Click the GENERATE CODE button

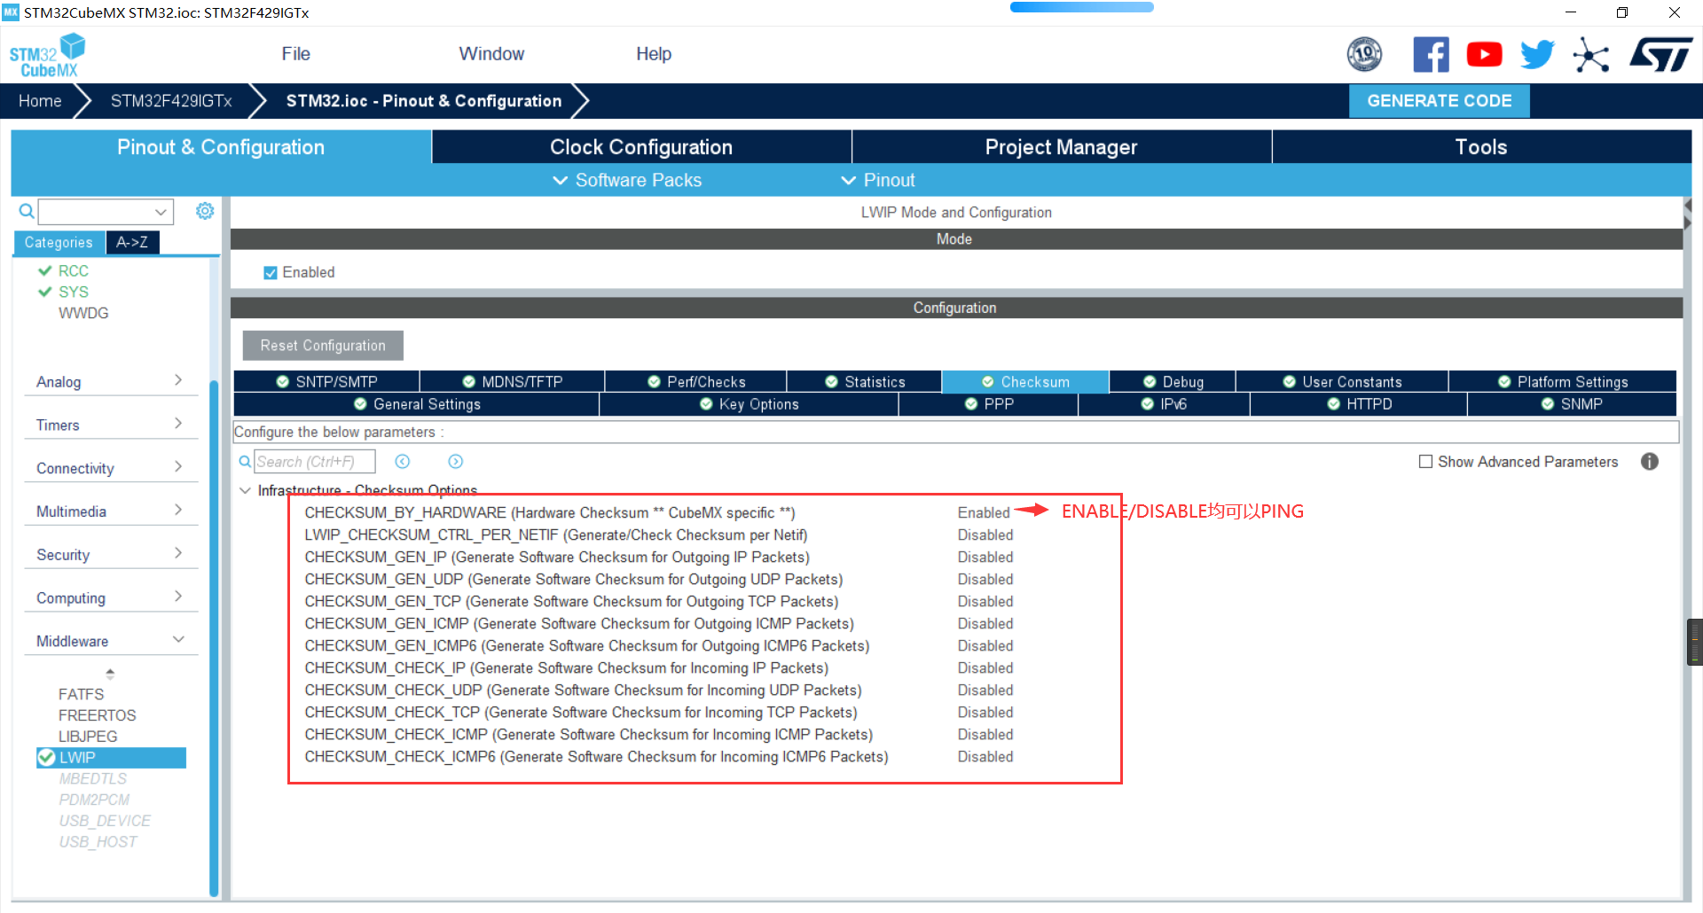click(x=1439, y=101)
